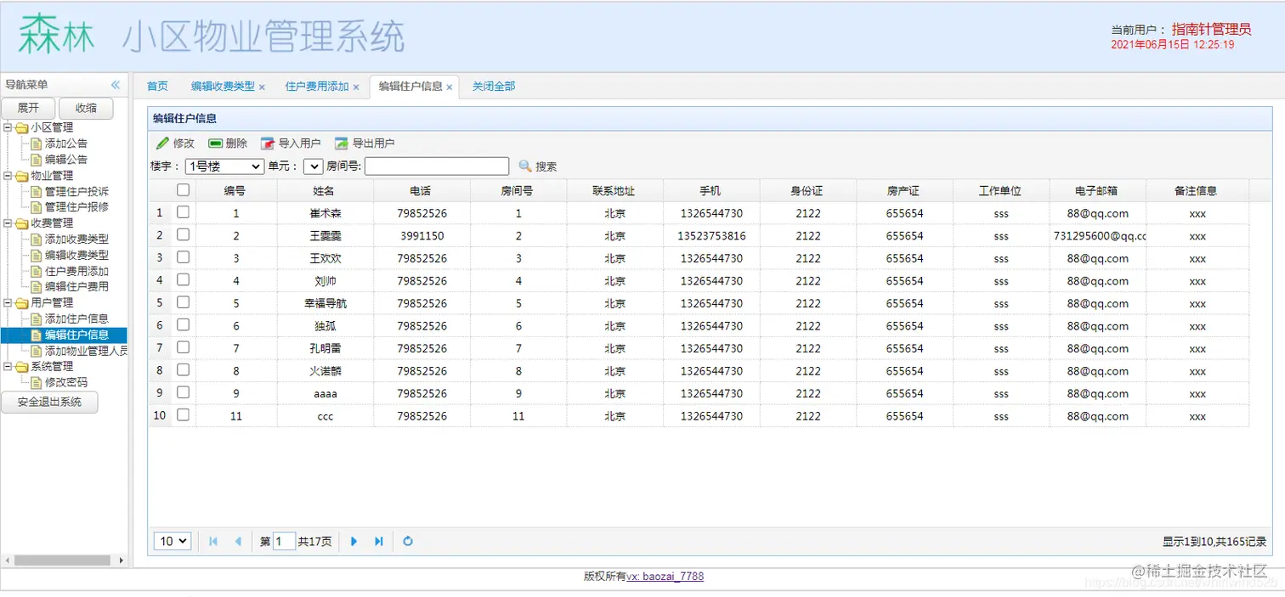Click the 系统管理 folder icon
The height and width of the screenshot is (597, 1285).
click(x=21, y=367)
